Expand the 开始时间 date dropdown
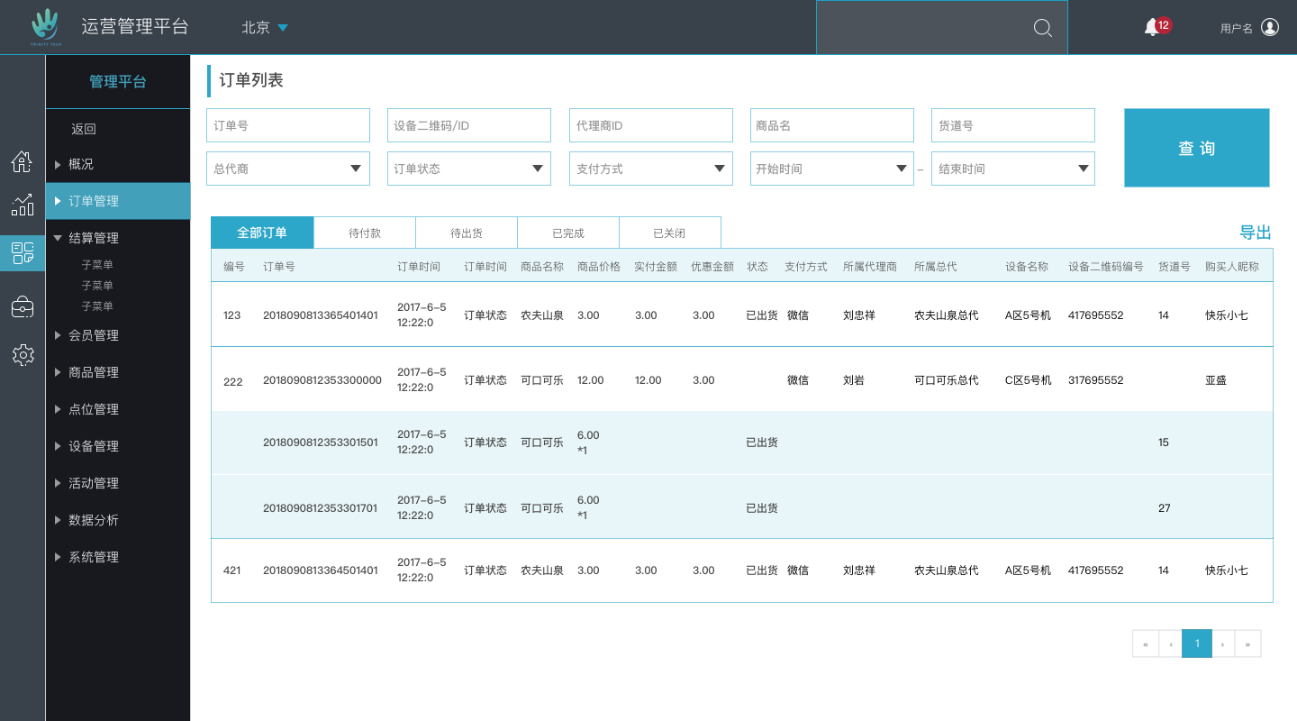1297x721 pixels. (x=831, y=169)
